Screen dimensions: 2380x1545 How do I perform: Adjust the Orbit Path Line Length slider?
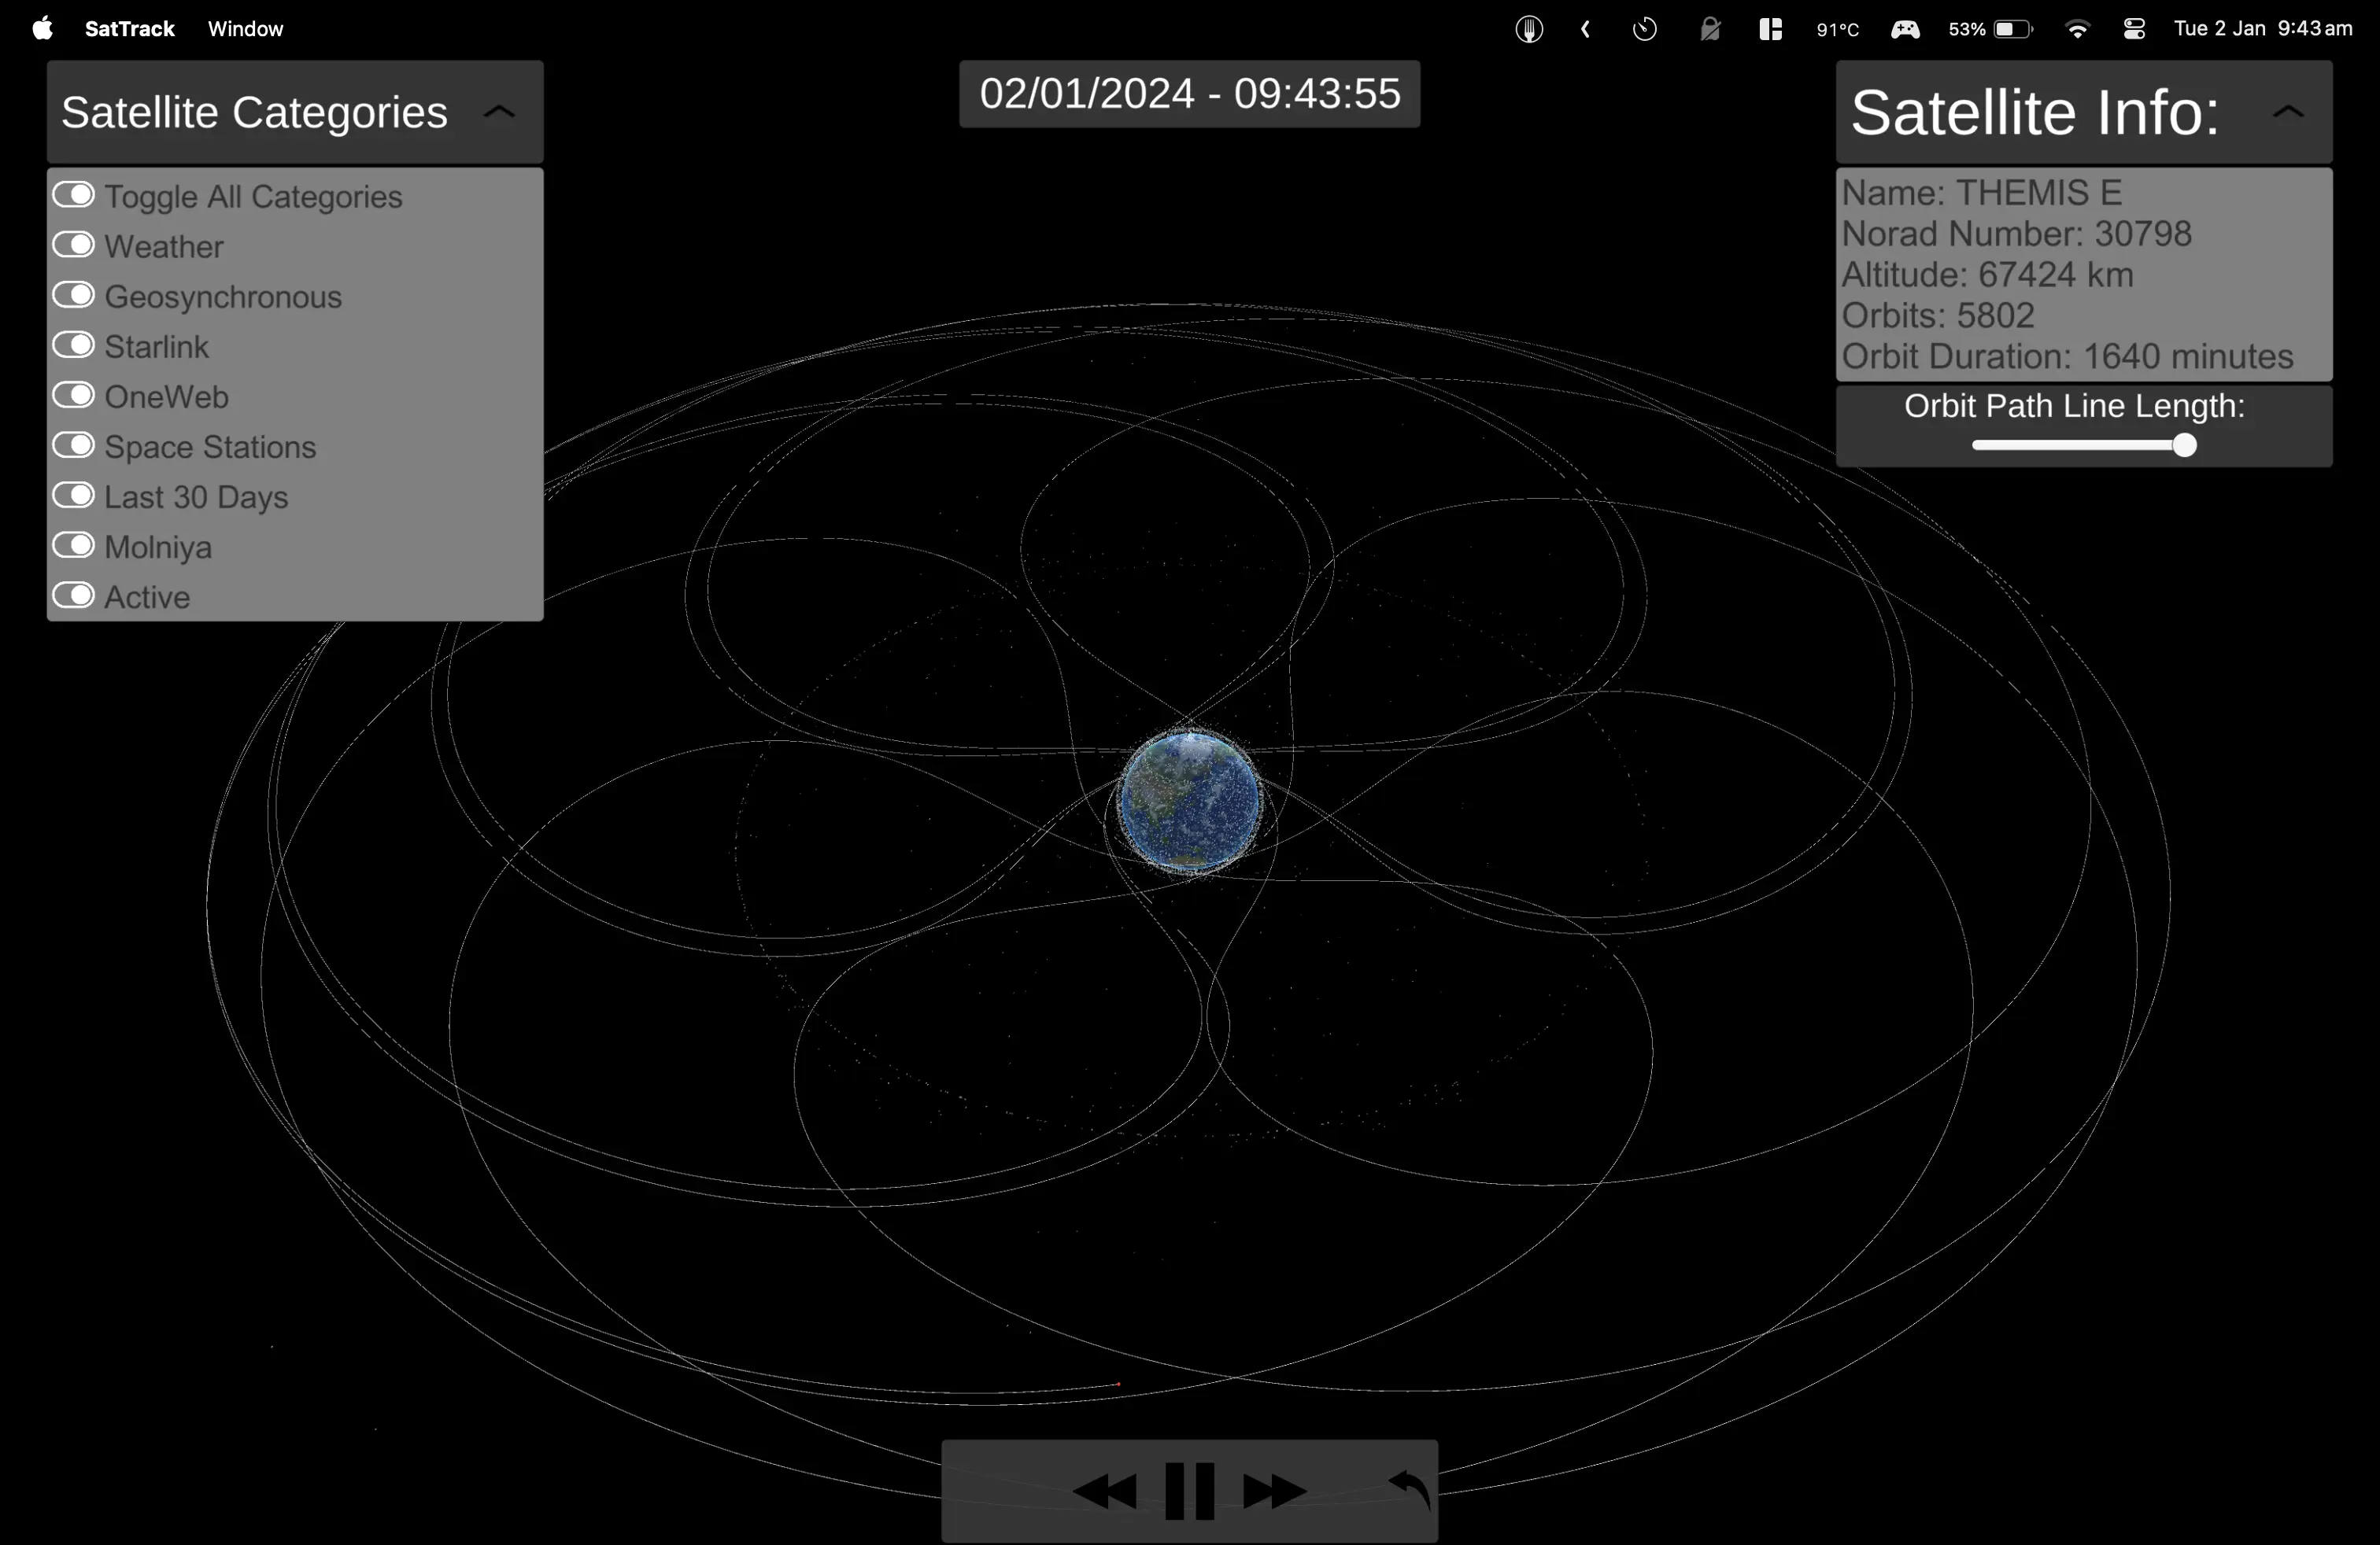click(x=2085, y=446)
